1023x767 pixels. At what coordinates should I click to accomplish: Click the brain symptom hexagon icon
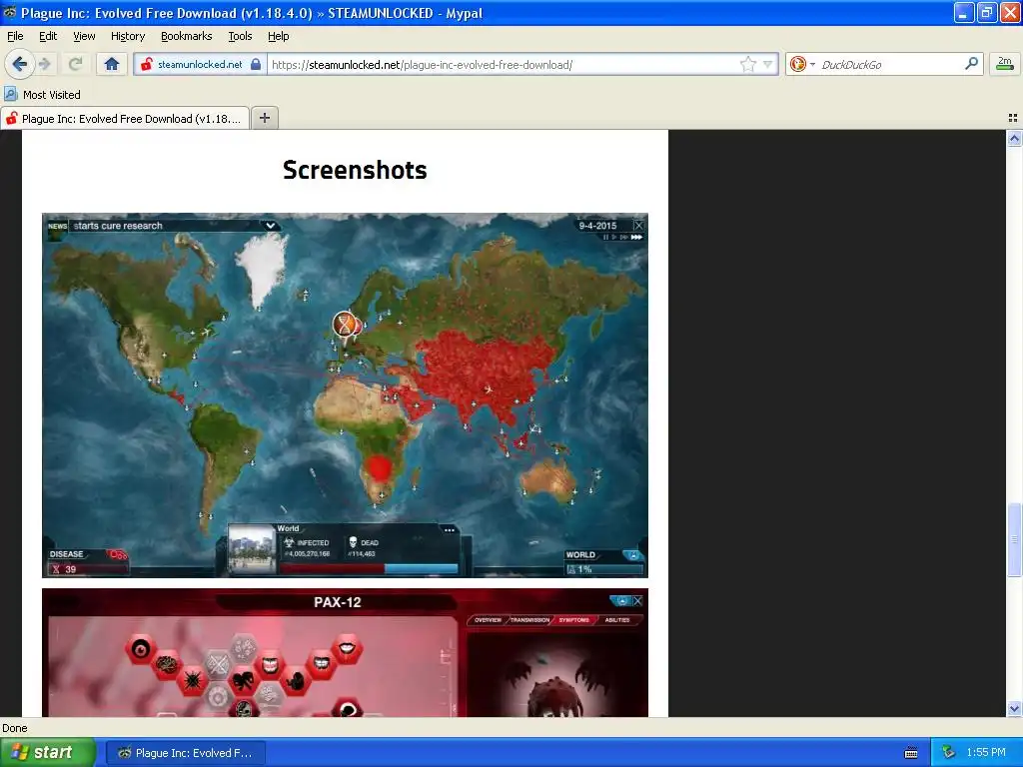point(167,664)
